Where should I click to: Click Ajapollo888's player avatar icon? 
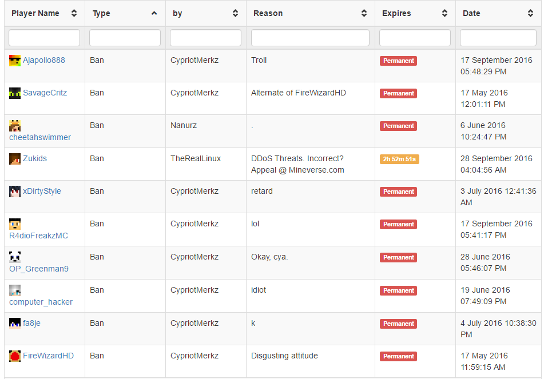coord(15,61)
